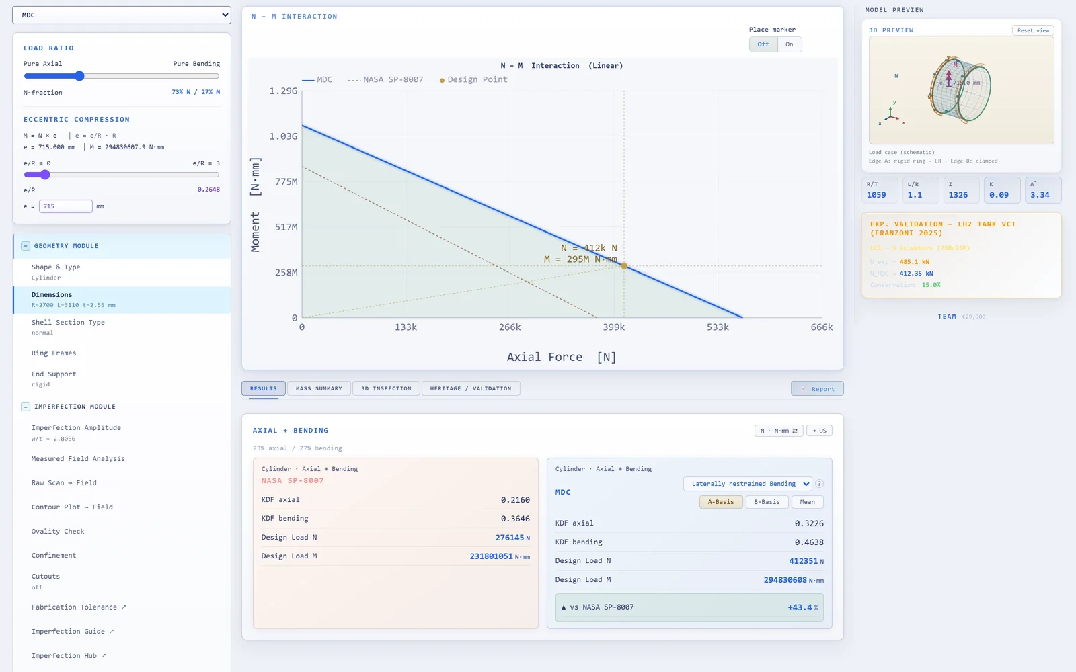Open Shape & Type geometry item

pyautogui.click(x=122, y=272)
